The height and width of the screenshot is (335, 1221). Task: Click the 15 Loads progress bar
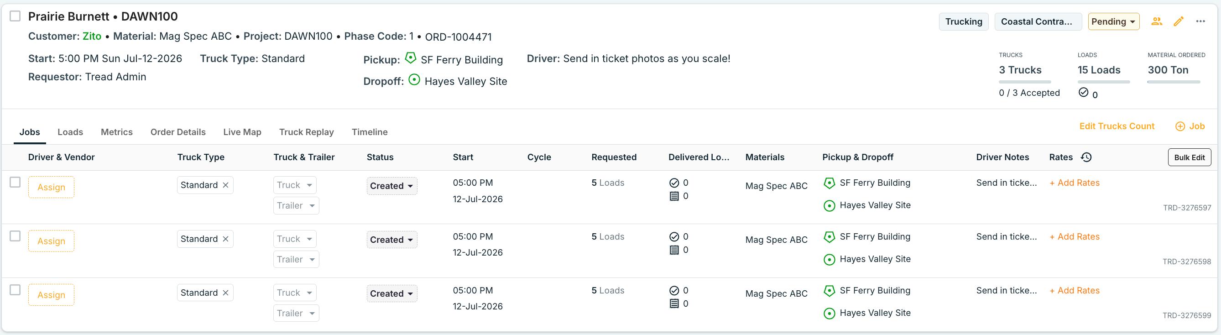pyautogui.click(x=1103, y=83)
